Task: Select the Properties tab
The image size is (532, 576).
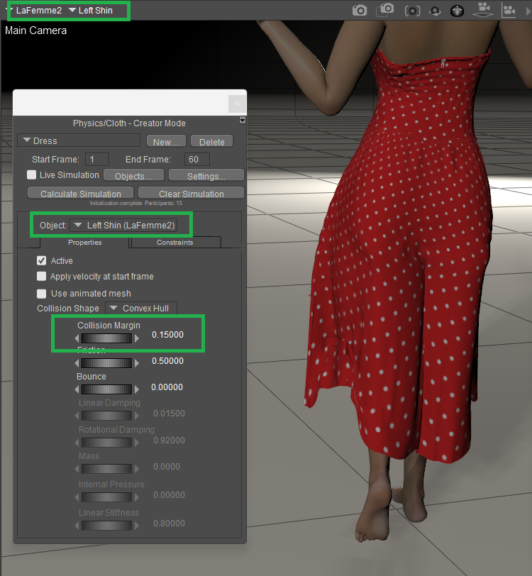Action: click(84, 243)
